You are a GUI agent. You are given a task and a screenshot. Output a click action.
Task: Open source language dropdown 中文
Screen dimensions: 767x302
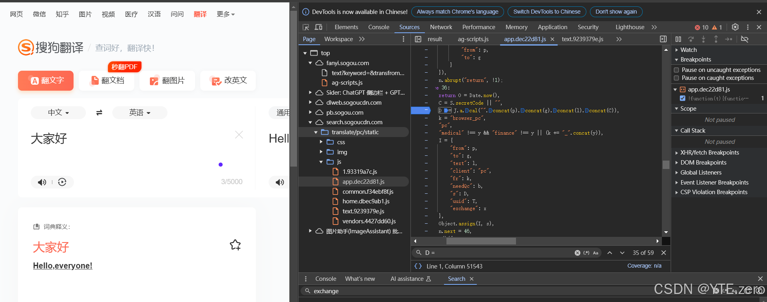58,113
